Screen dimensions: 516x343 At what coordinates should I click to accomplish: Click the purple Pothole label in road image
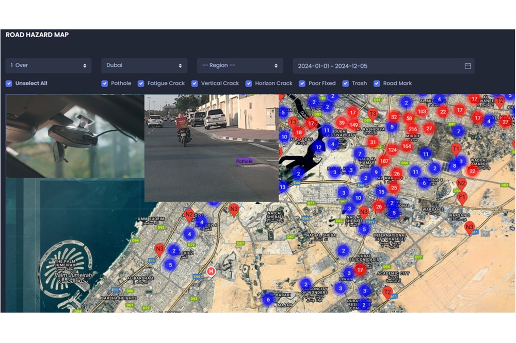pyautogui.click(x=244, y=161)
